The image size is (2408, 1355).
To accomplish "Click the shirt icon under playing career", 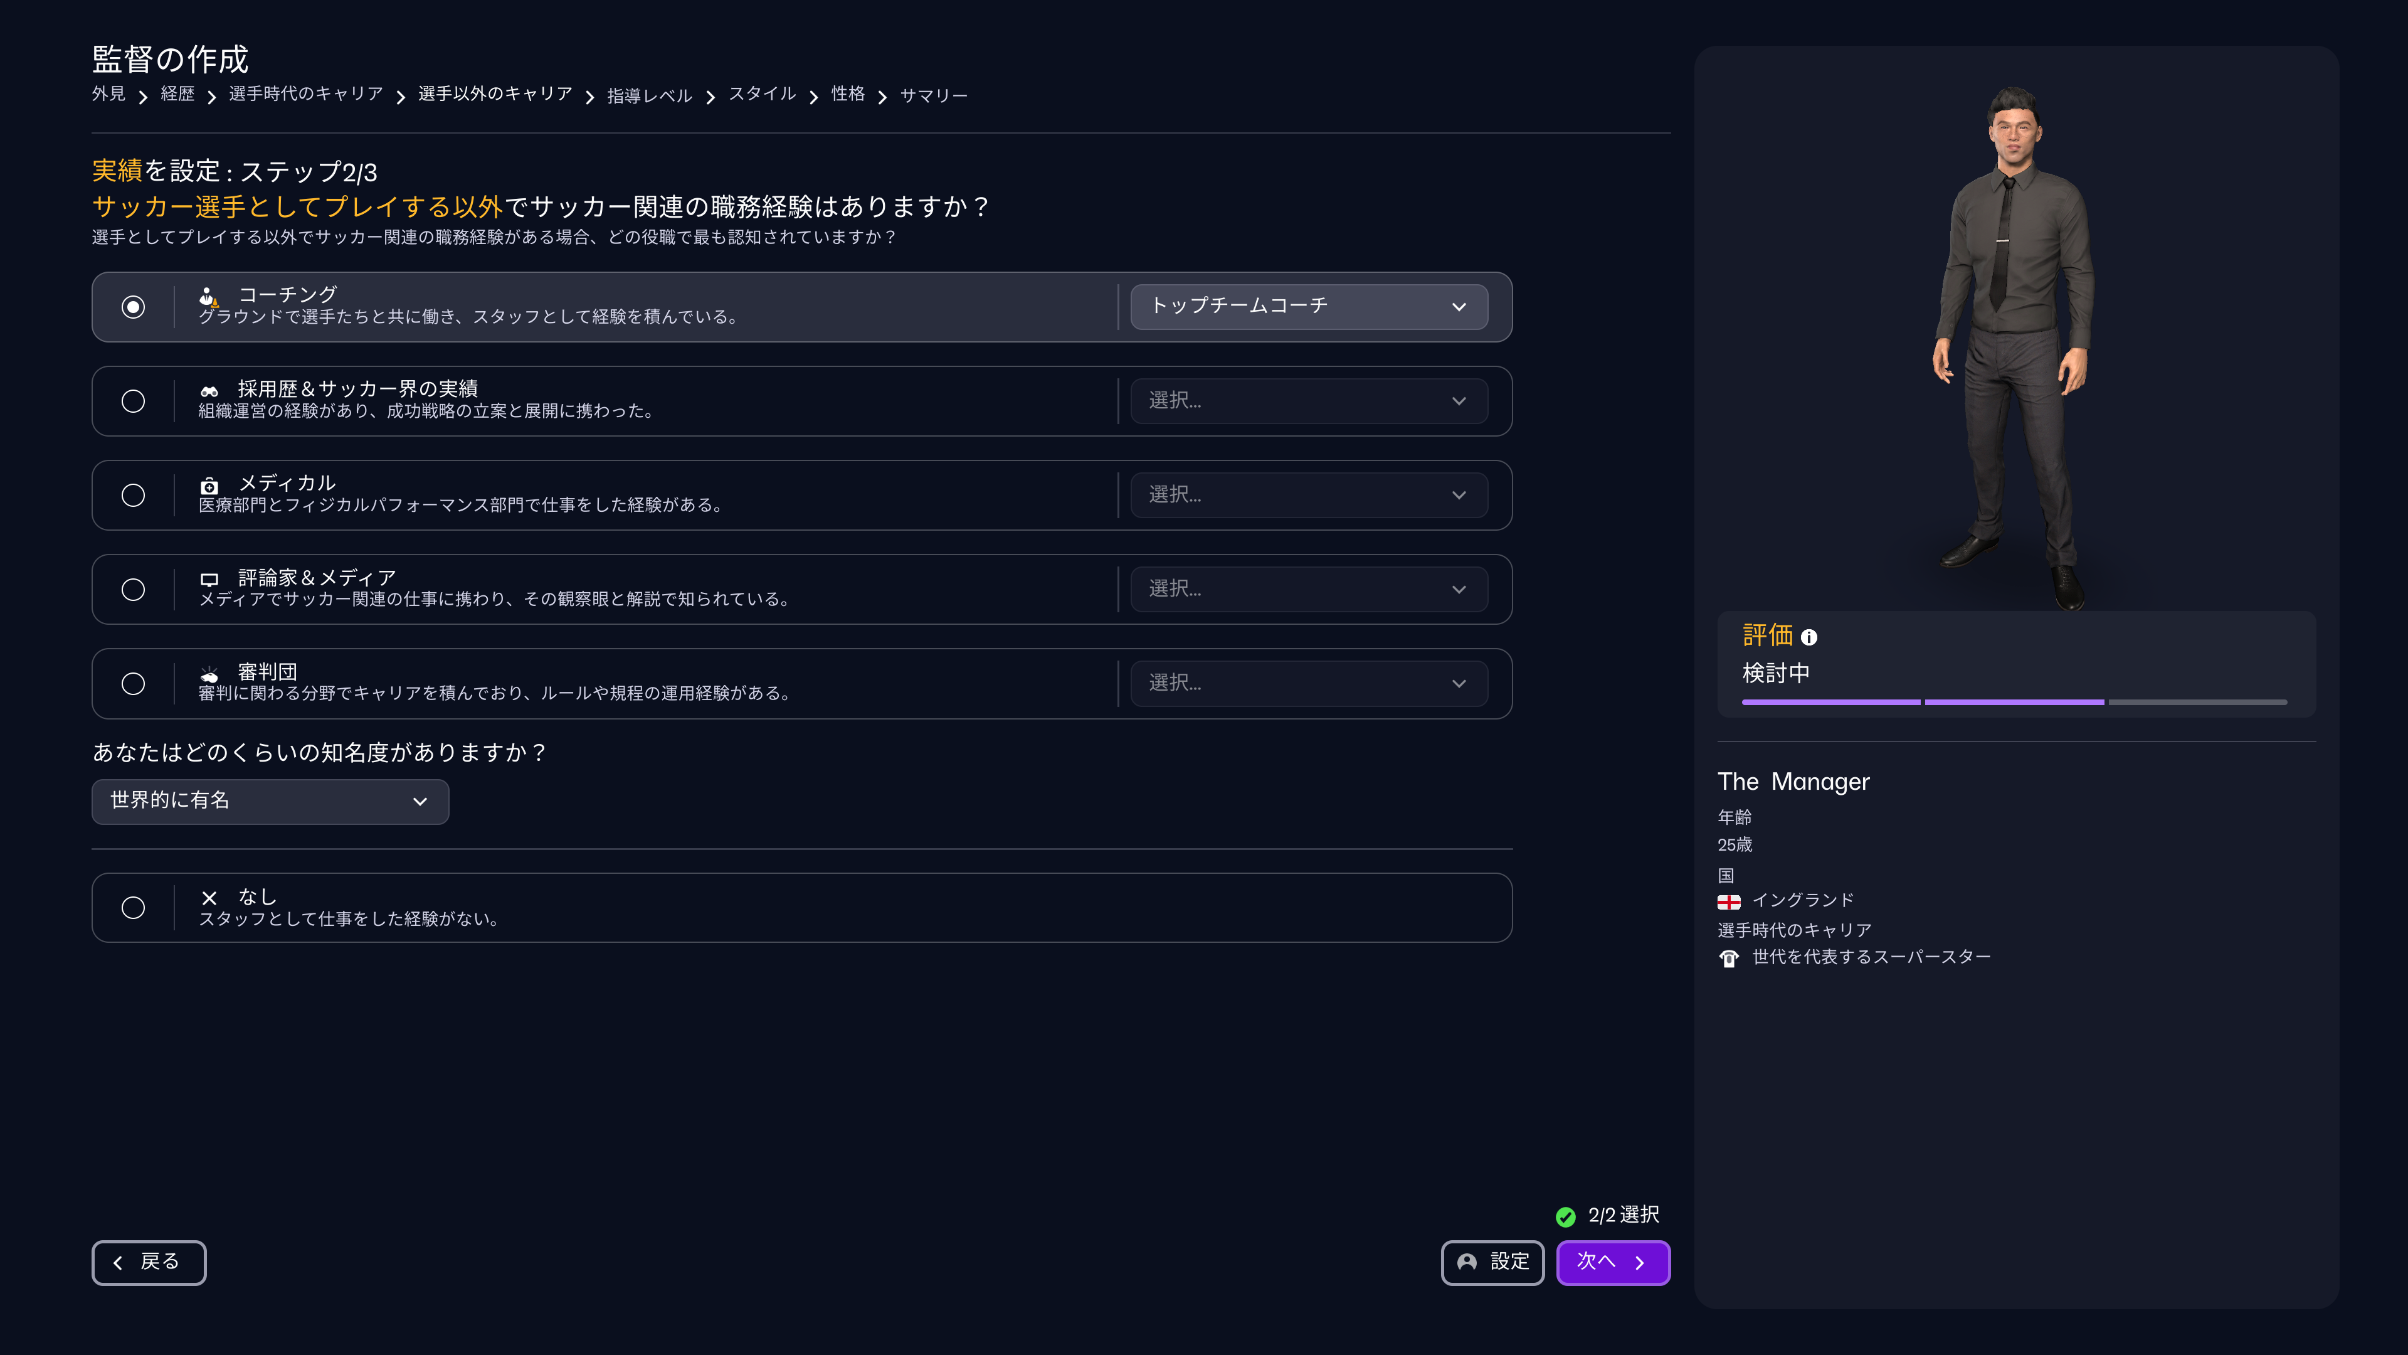I will click(1728, 959).
